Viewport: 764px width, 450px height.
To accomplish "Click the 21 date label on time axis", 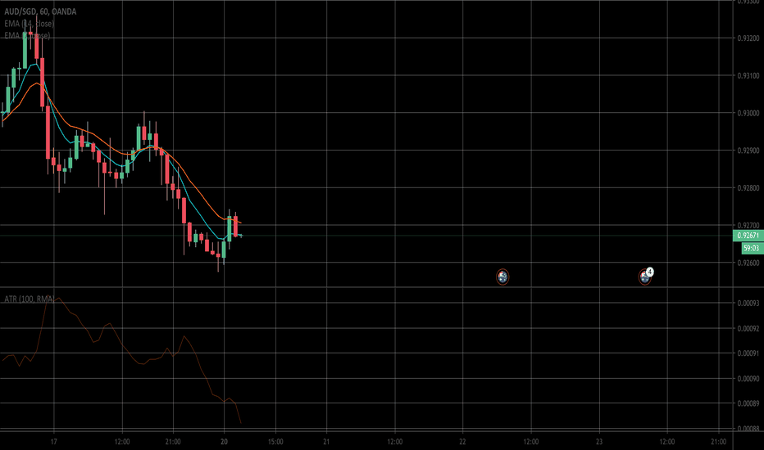I will [326, 442].
